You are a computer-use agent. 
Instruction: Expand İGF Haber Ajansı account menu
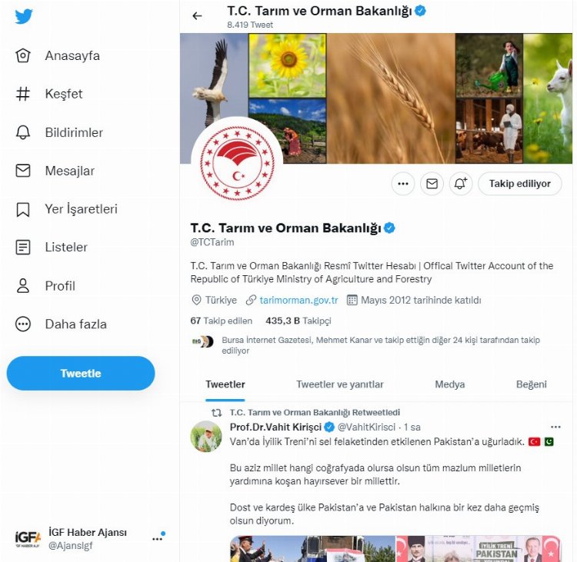[158, 539]
